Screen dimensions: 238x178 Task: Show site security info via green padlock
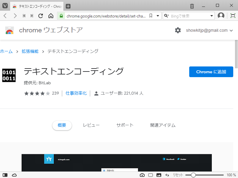tap(61, 16)
